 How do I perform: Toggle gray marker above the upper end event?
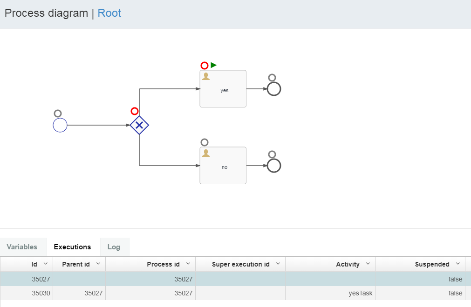[x=272, y=78]
